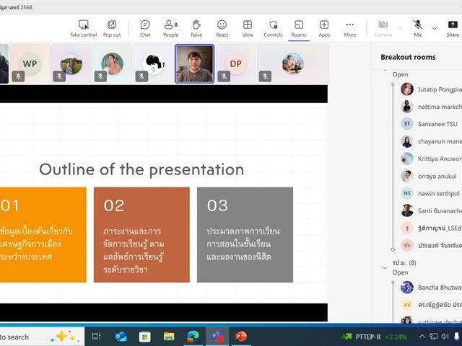Open PowerPoint from the taskbar
Image resolution: width=462 pixels, height=346 pixels.
click(x=240, y=336)
